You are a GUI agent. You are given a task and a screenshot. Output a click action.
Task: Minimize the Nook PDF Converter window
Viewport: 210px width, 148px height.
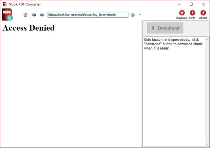click(178, 4)
